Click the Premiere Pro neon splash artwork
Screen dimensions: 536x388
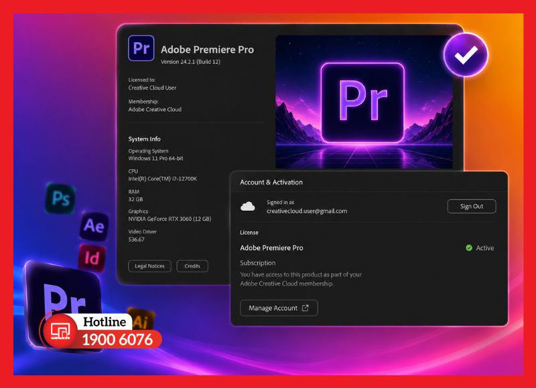click(364, 102)
